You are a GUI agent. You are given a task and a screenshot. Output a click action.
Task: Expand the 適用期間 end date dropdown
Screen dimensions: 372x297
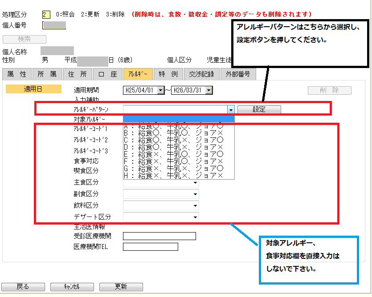pos(208,90)
